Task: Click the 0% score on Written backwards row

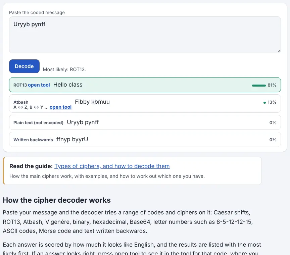Action: (273, 140)
